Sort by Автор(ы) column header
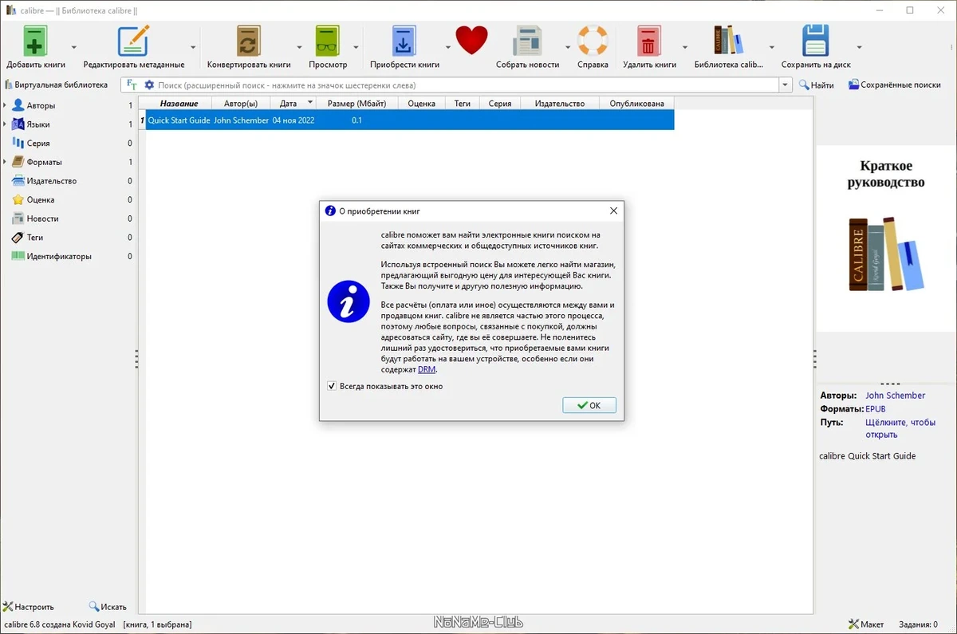 tap(241, 103)
